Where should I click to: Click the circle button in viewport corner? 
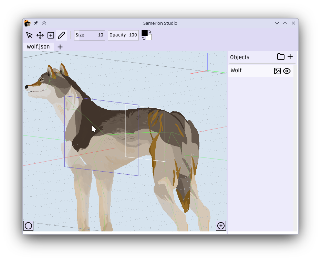[29, 226]
